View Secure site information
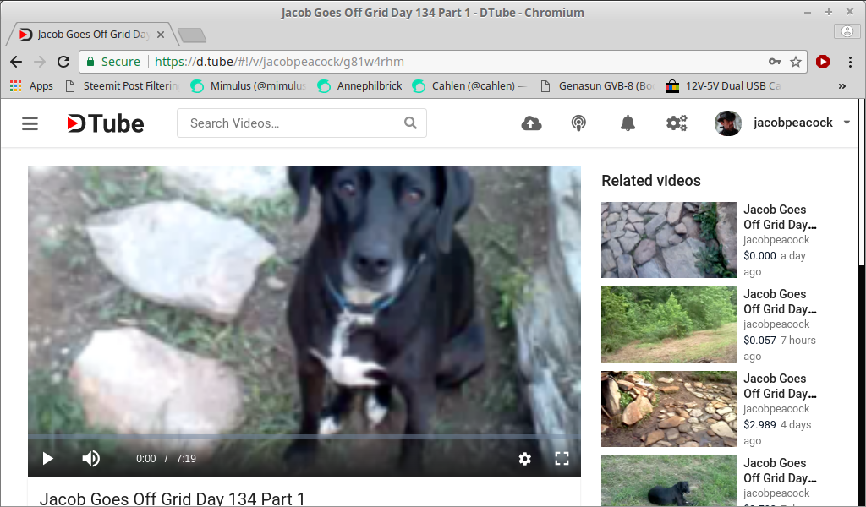866x507 pixels. (x=113, y=62)
